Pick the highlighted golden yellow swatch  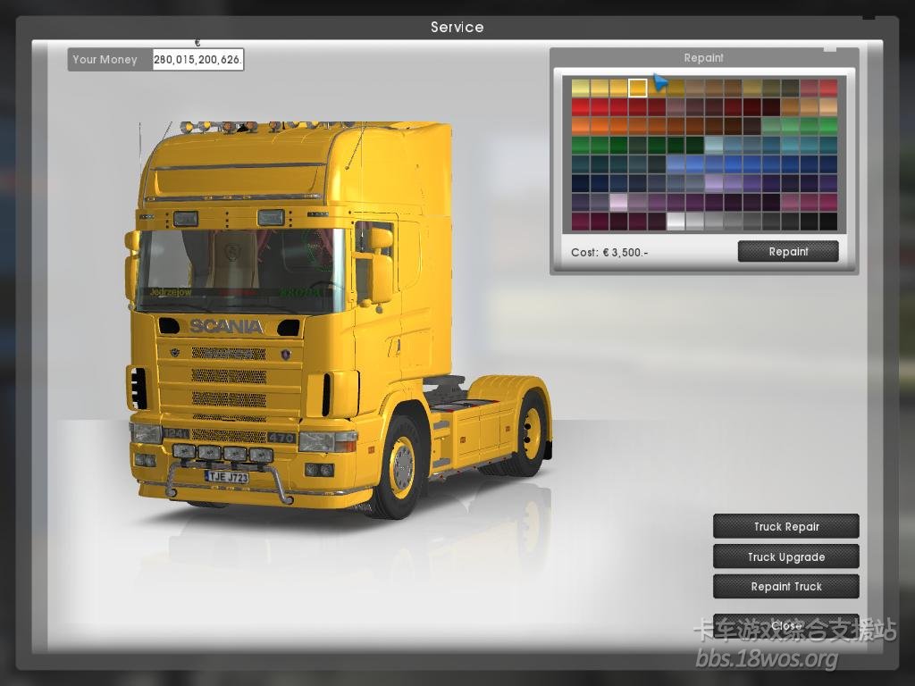tap(637, 88)
